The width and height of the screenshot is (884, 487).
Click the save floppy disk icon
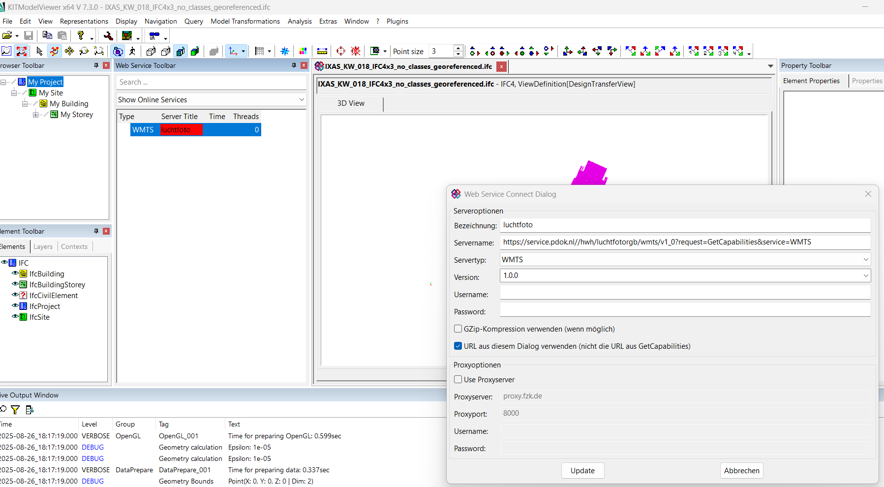point(29,35)
